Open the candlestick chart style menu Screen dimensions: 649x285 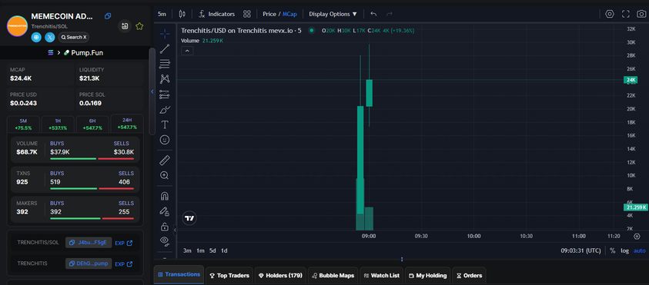[x=182, y=14]
